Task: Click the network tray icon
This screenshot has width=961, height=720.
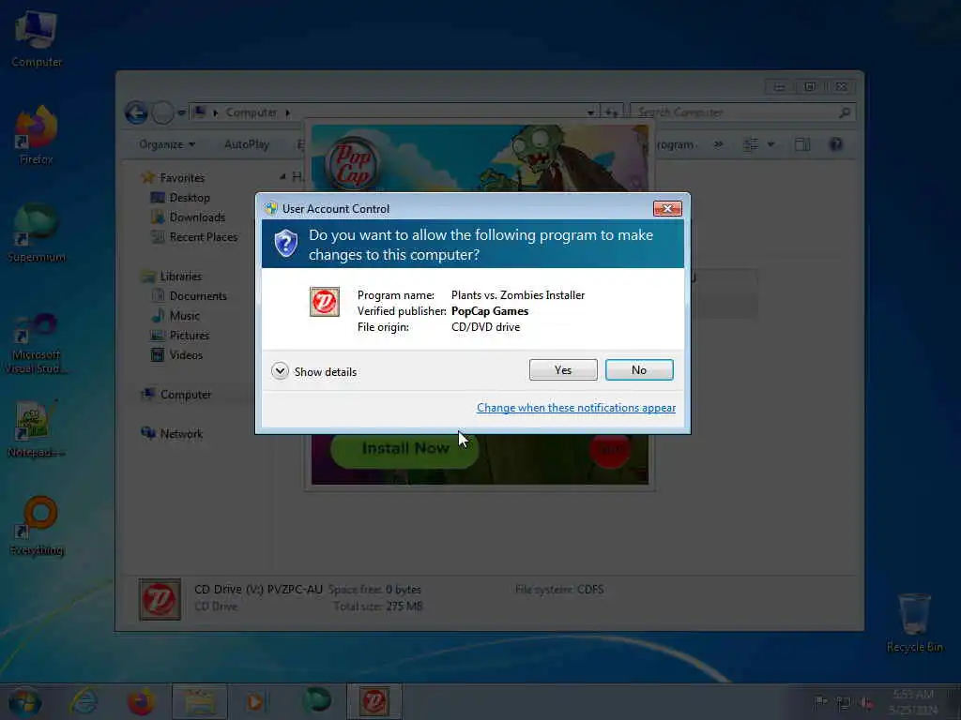Action: pos(844,703)
